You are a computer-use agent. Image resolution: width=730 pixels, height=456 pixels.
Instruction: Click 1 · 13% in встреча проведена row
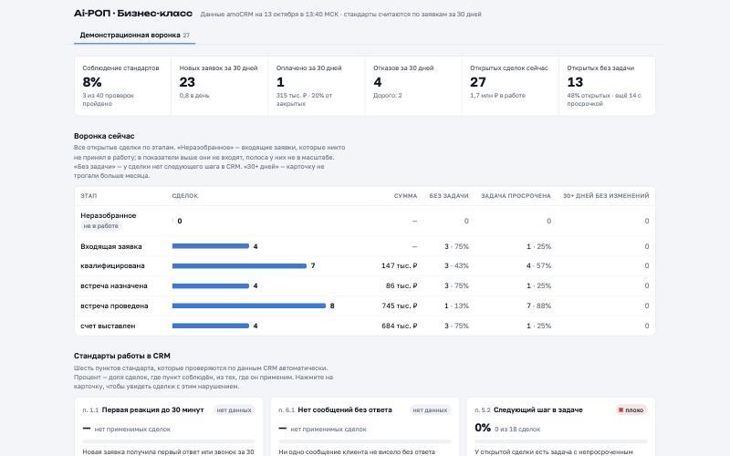(456, 306)
